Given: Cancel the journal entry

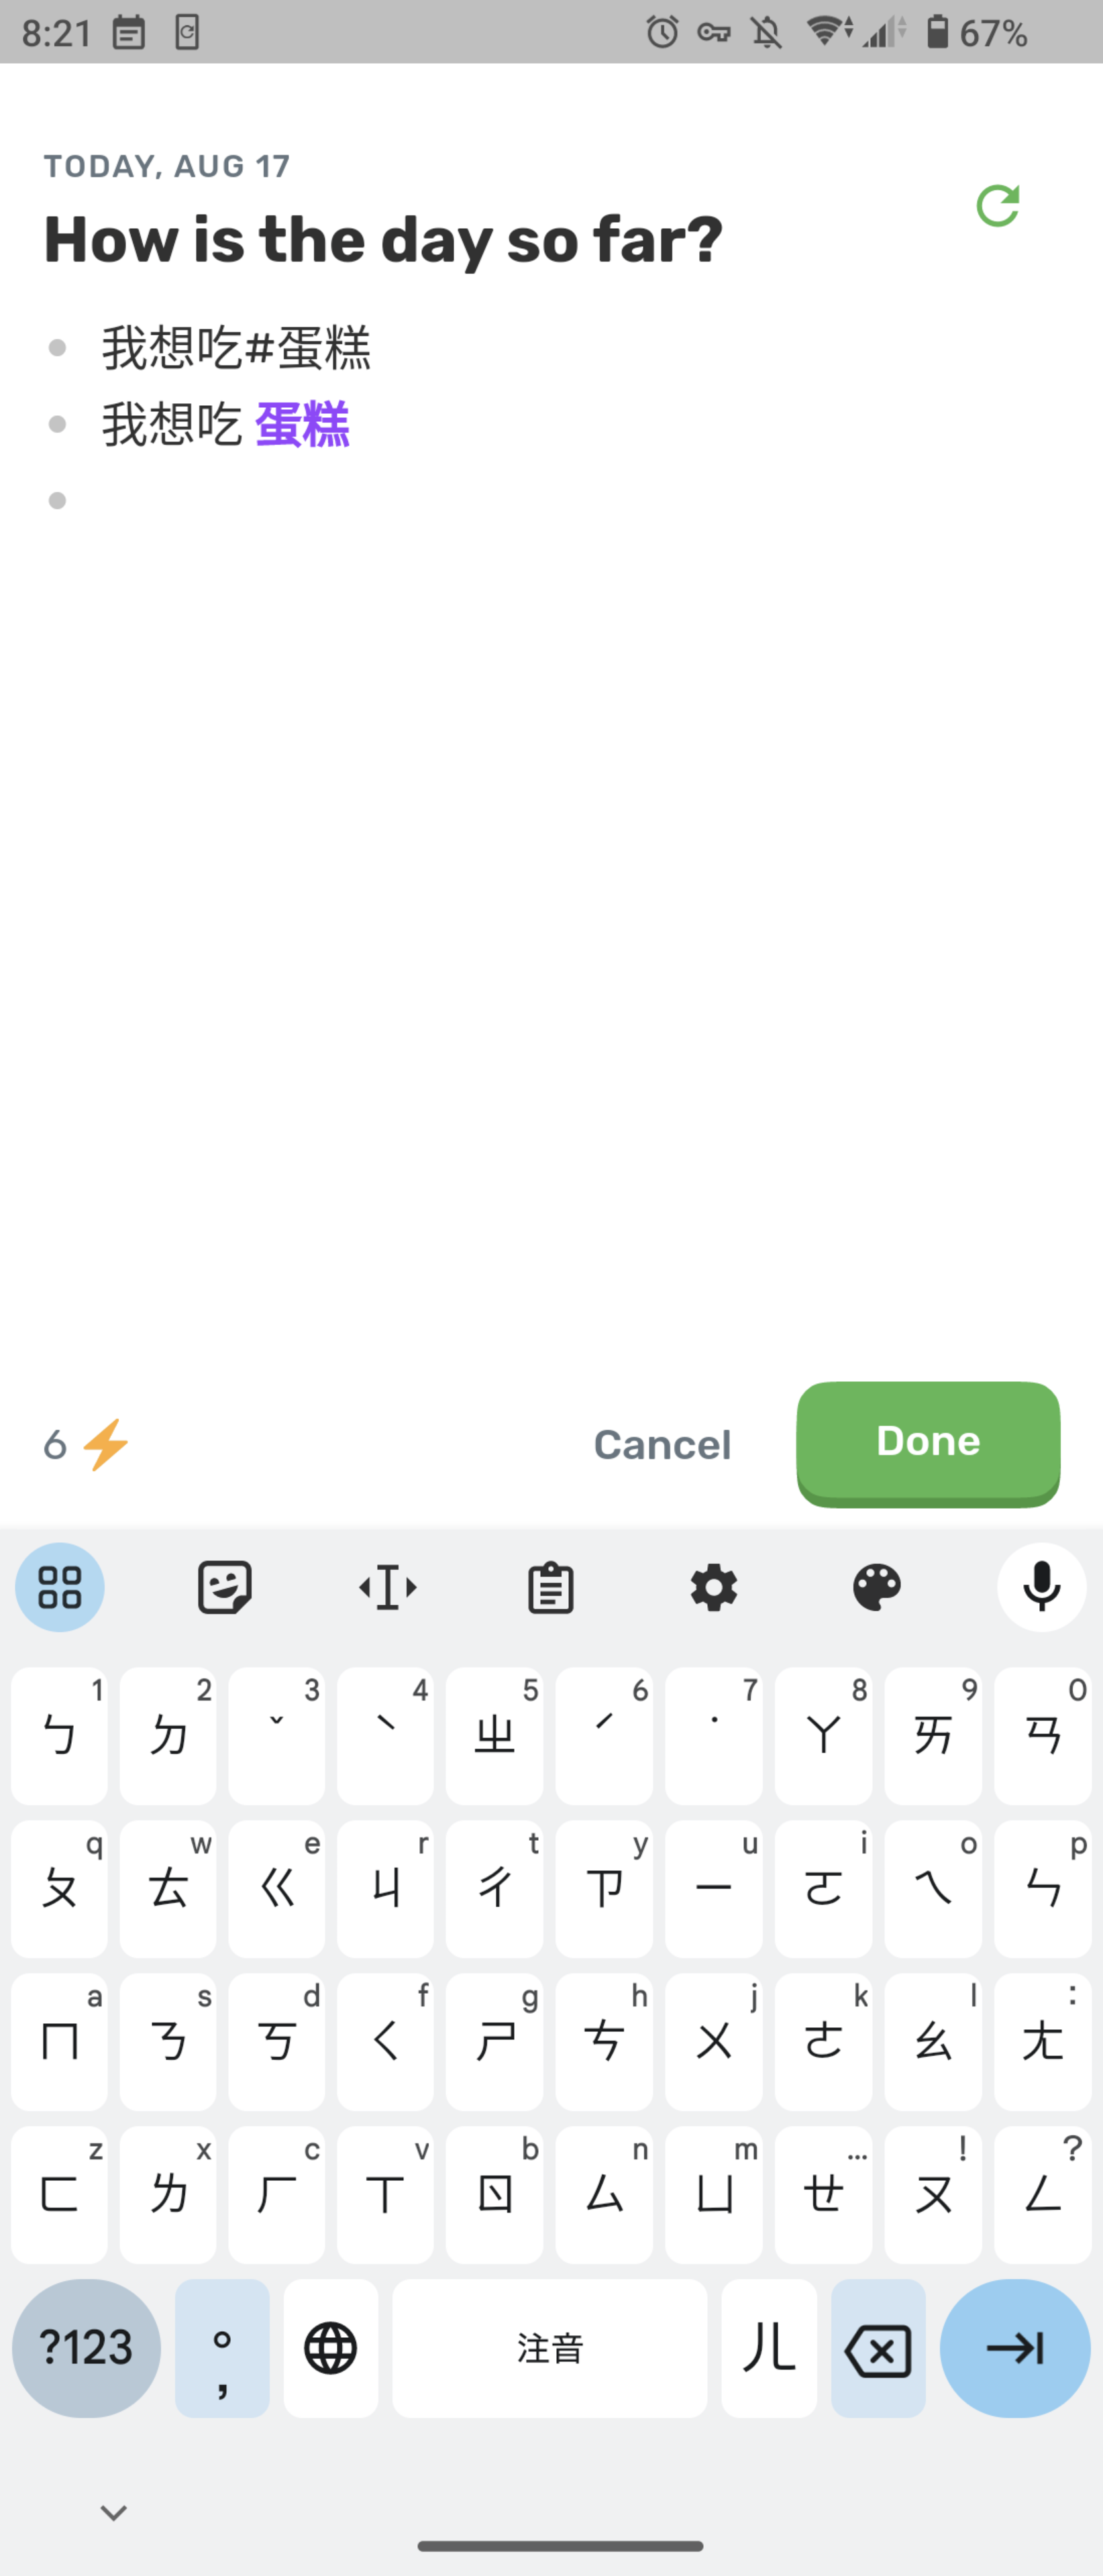Looking at the screenshot, I should point(662,1445).
